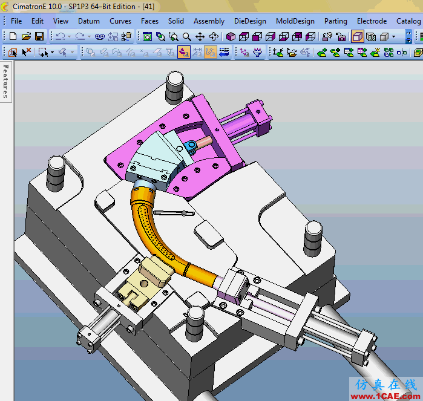
Task: Click the mirror component icon
Action: [x=402, y=52]
